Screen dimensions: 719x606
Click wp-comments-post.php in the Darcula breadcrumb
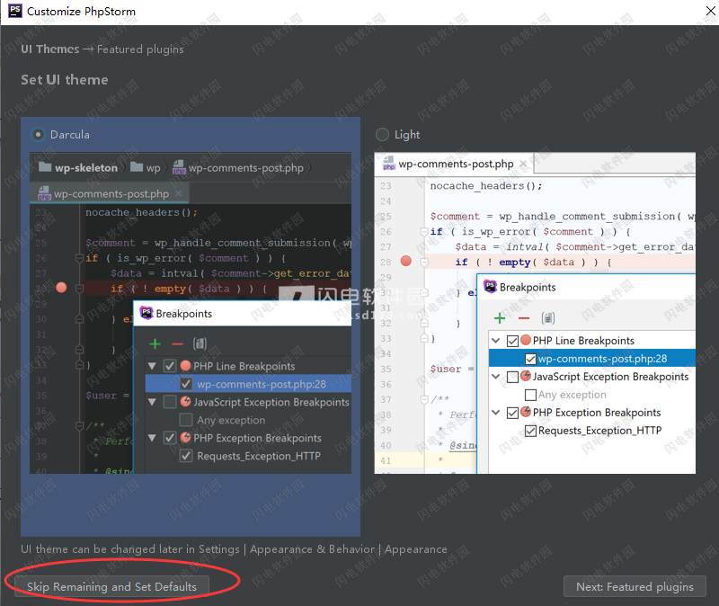(x=245, y=168)
